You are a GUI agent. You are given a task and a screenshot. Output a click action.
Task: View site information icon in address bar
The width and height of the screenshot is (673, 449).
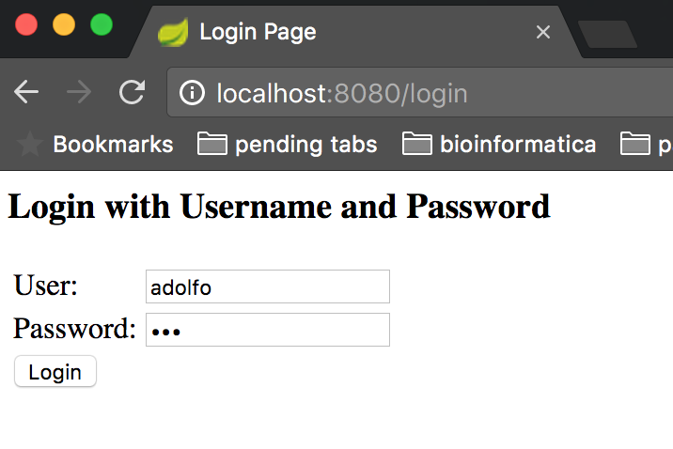coord(192,93)
